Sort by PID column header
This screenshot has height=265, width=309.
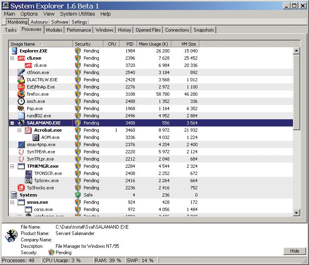(x=128, y=44)
